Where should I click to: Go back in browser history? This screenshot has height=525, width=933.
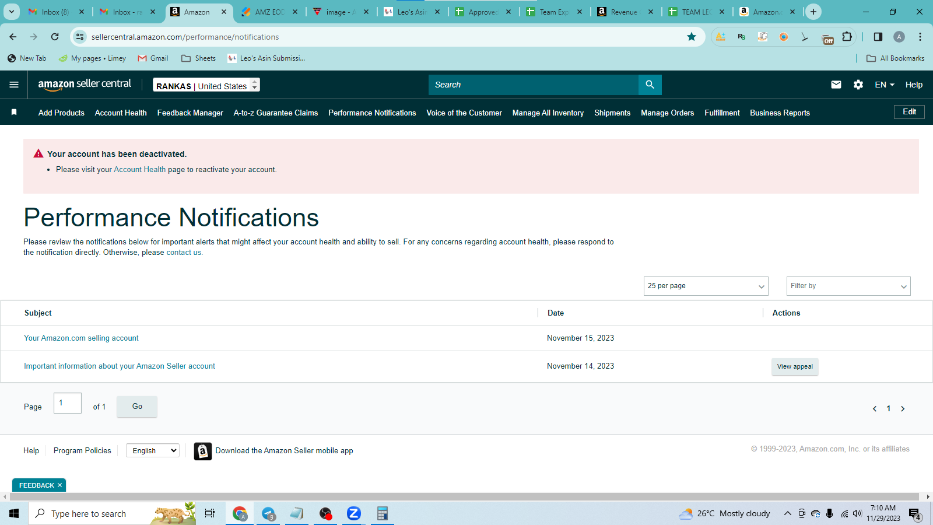click(13, 37)
